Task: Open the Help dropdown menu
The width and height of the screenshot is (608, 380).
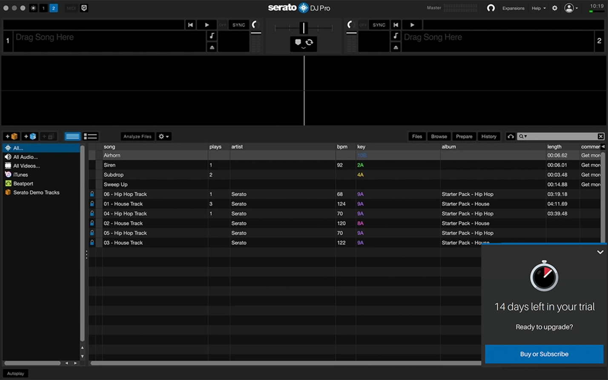Action: click(x=538, y=8)
